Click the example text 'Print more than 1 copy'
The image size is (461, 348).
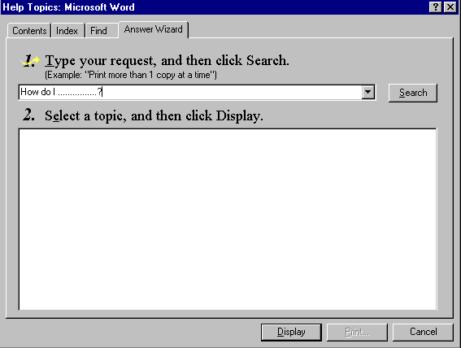tap(131, 75)
